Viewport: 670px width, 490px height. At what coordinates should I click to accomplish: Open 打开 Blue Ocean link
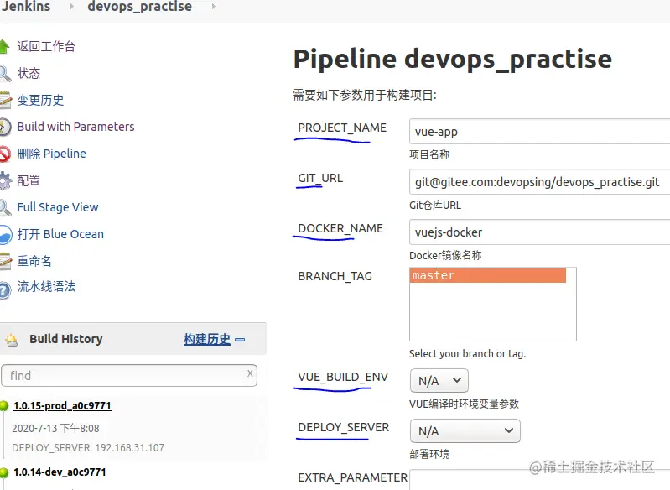pyautogui.click(x=60, y=234)
